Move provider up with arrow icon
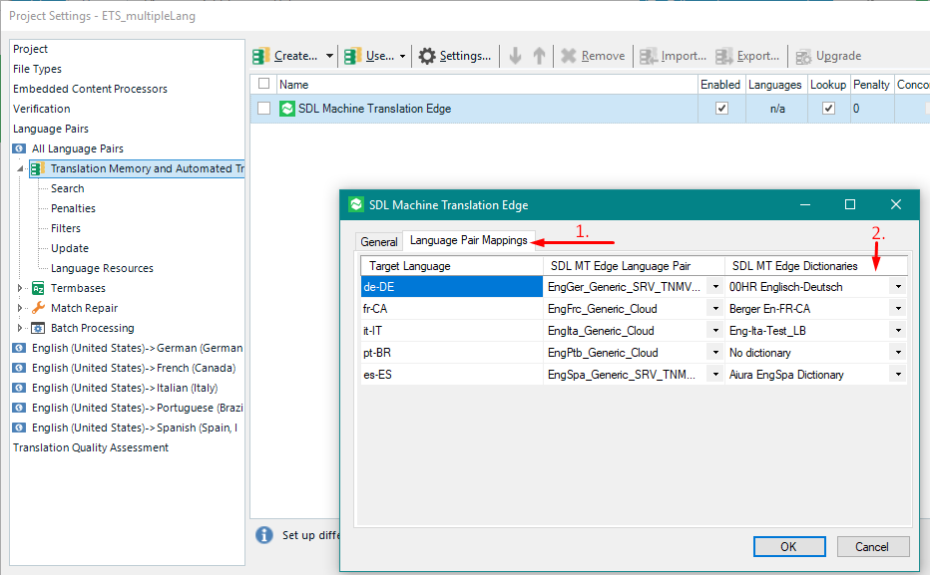Screen dimensions: 930x575 coord(539,56)
